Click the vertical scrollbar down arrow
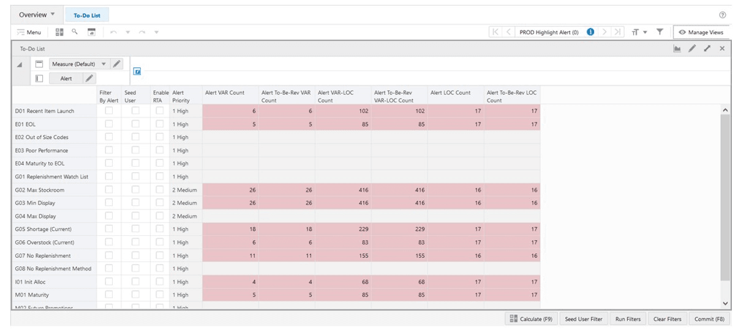This screenshot has width=738, height=332. point(726,303)
